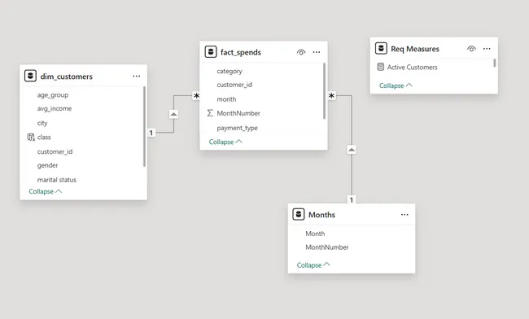Click the many-side asterisk on fact_spends right edge
Screen dimensions: 529x319
click(x=331, y=96)
